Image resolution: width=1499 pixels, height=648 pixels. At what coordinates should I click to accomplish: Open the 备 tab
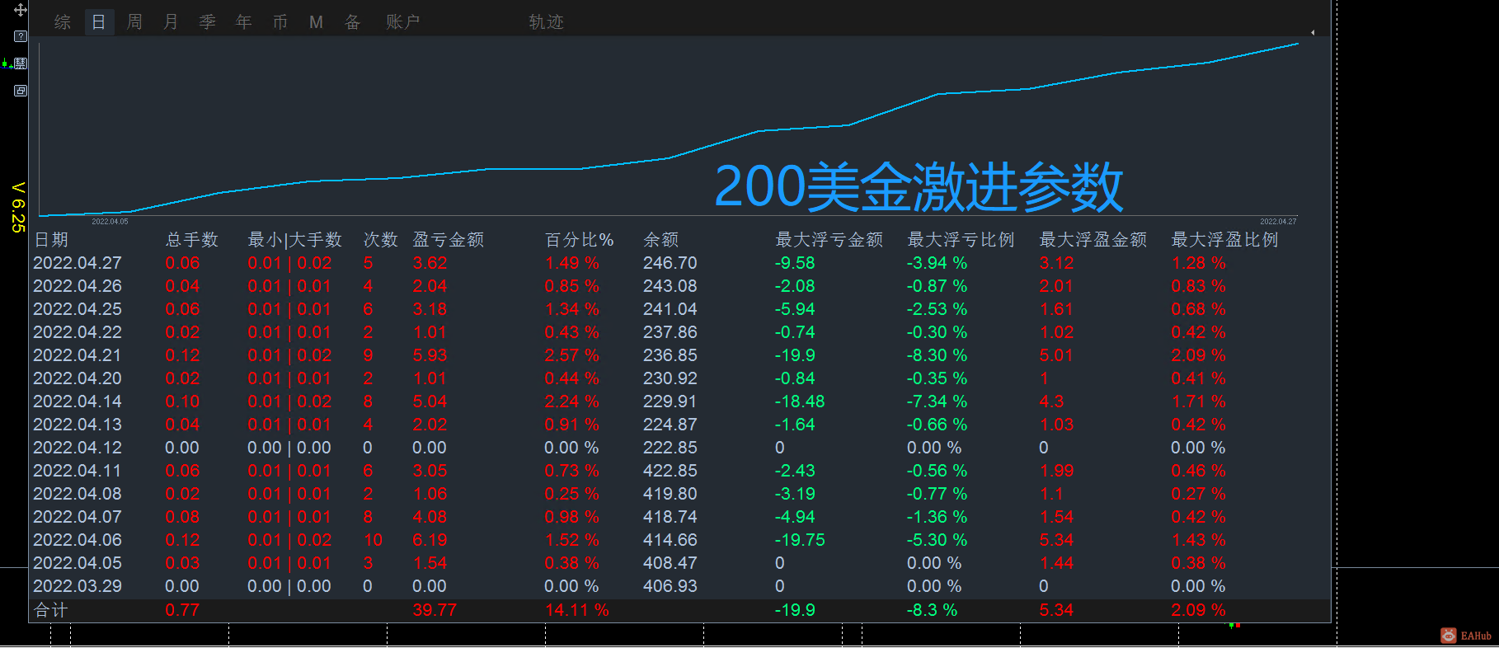point(352,22)
